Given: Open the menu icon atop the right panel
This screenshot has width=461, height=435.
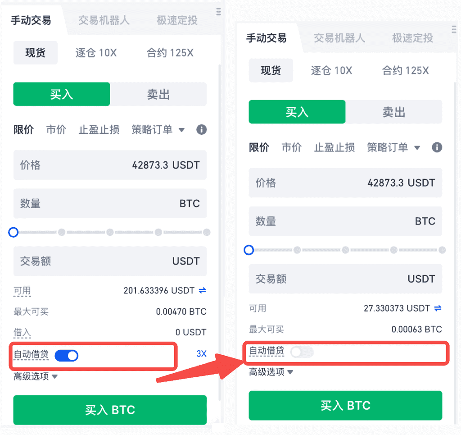Looking at the screenshot, I should (x=454, y=29).
